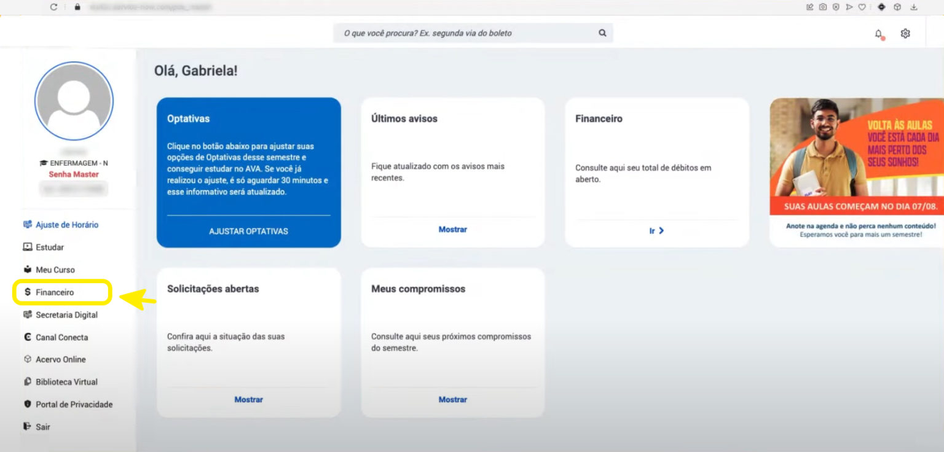This screenshot has height=452, width=944.
Task: Select the Ajuste de Horário calendar icon
Action: pos(27,224)
